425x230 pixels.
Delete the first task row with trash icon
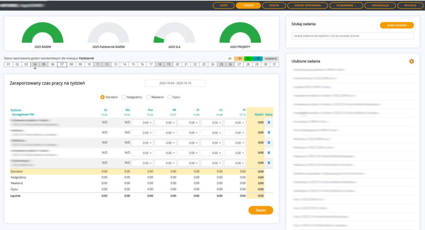[x=269, y=122]
